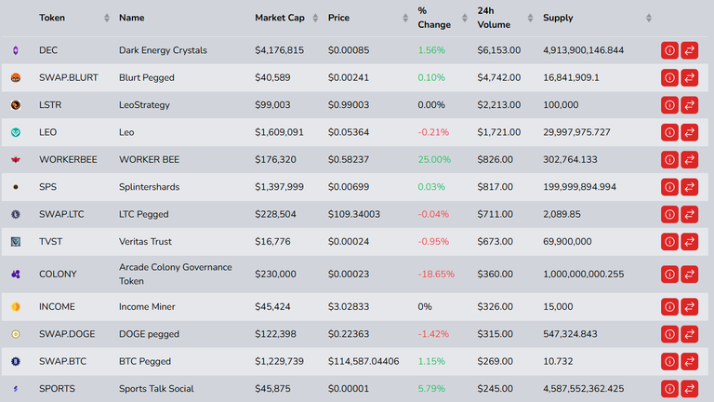Viewport: 714px width, 402px height.
Task: Open COLONY token info
Action: click(669, 274)
